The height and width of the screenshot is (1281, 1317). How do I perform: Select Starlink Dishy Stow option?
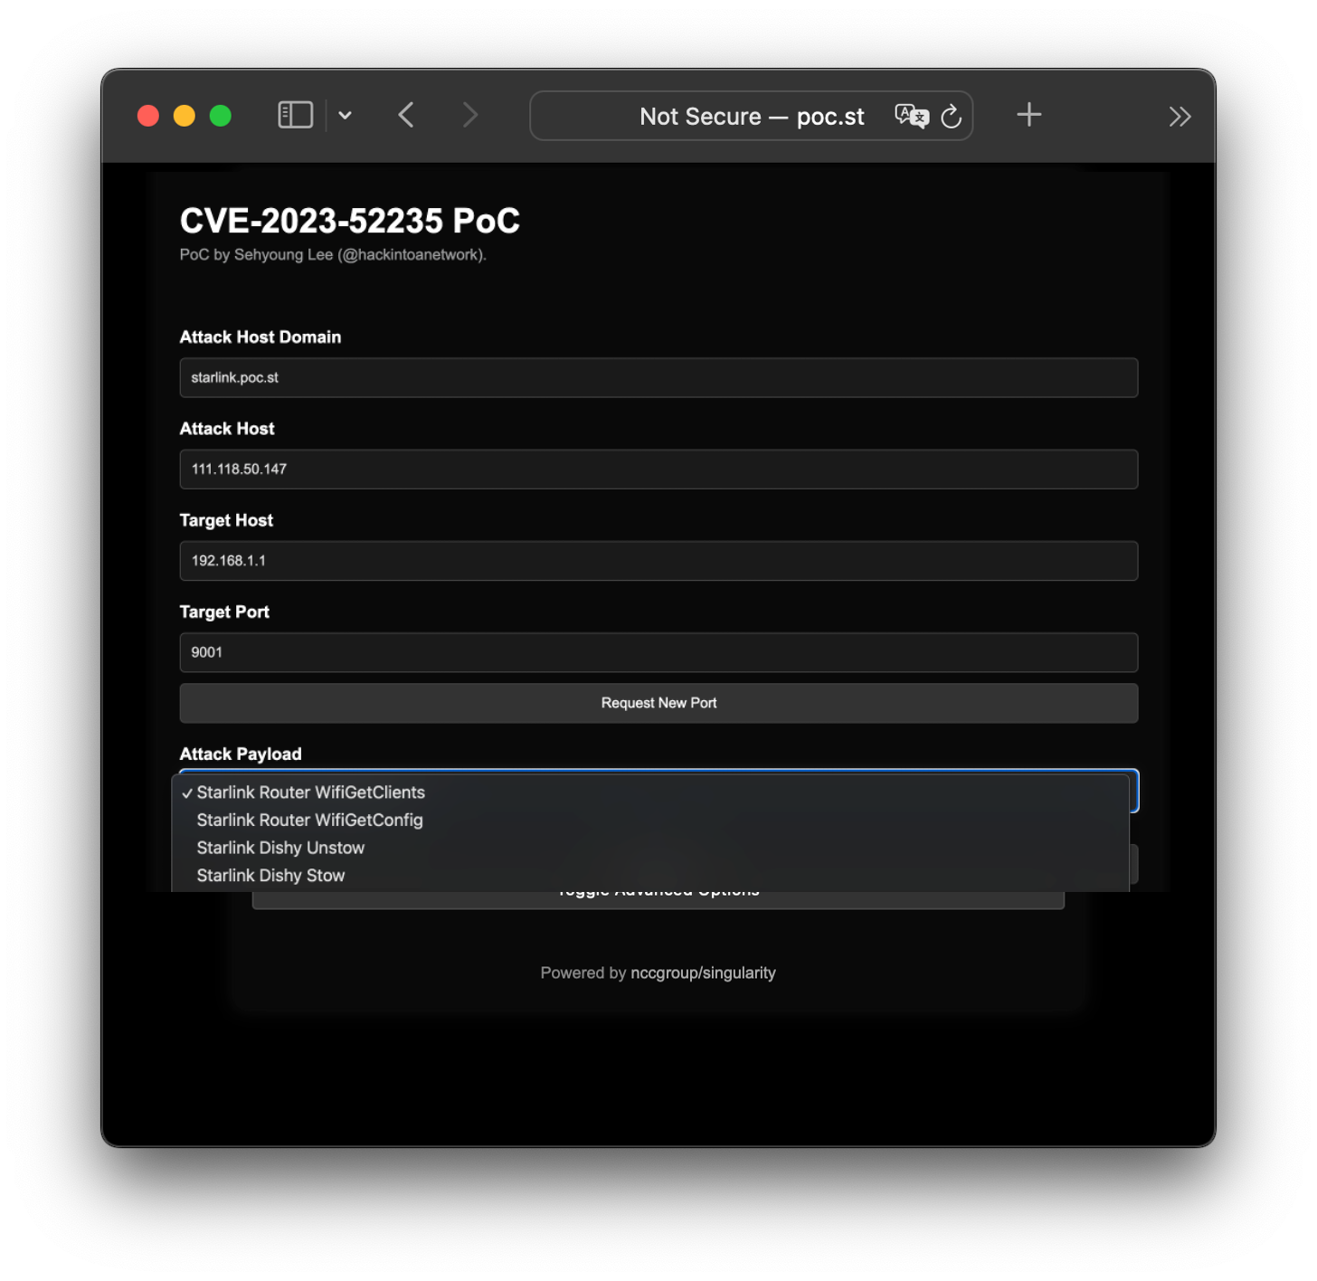coord(270,876)
